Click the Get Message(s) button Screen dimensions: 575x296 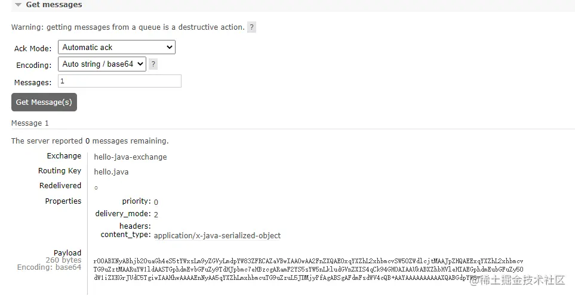click(44, 102)
